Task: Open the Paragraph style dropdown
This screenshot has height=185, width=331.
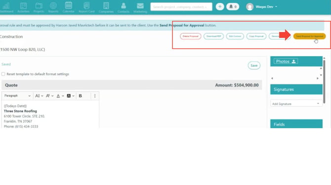Action: (17, 96)
